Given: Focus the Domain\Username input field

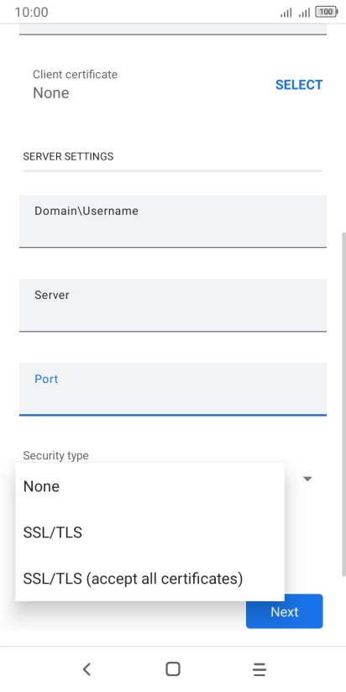Looking at the screenshot, I should (173, 221).
